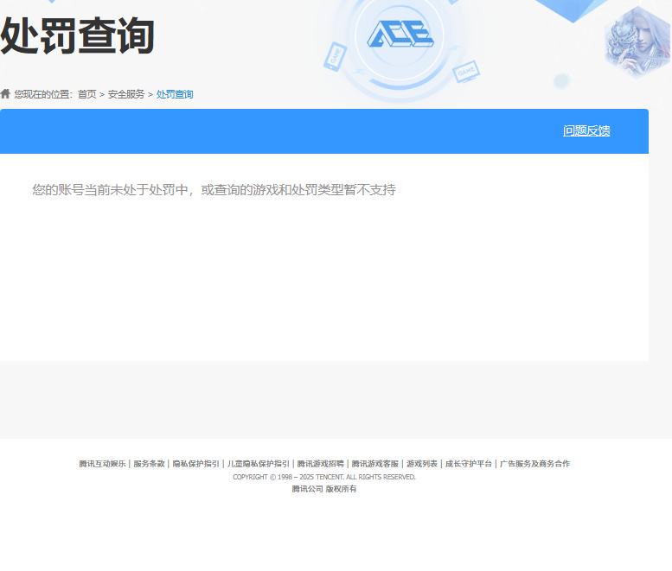Open the 问题反馈 link in the blue bar

coord(586,130)
